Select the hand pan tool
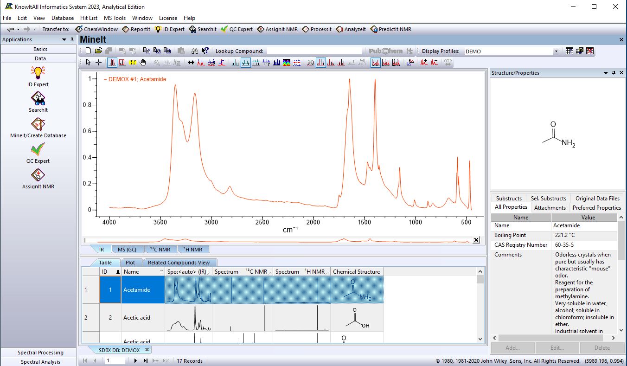627x366 pixels. [143, 63]
